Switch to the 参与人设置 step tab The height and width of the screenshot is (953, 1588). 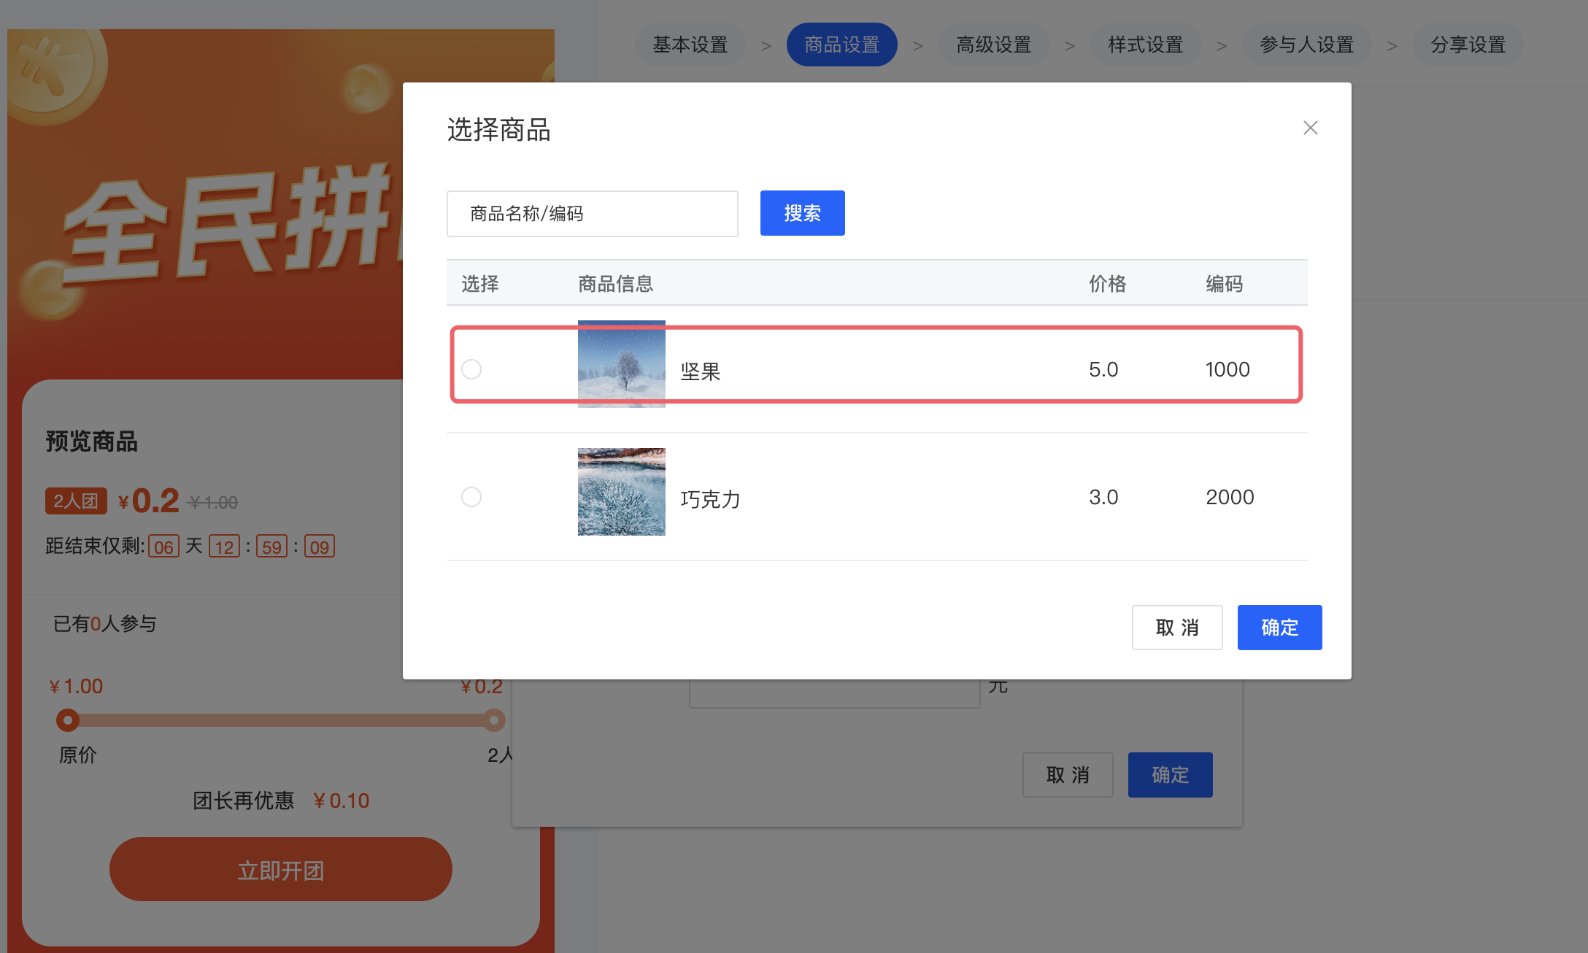coord(1306,45)
